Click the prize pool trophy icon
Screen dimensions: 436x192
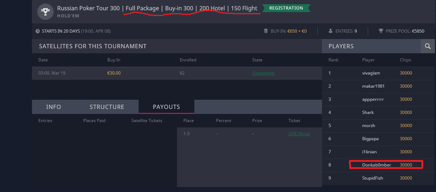(381, 31)
